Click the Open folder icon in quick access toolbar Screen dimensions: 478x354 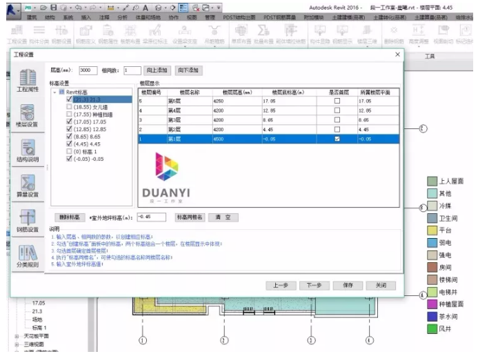[43, 8]
